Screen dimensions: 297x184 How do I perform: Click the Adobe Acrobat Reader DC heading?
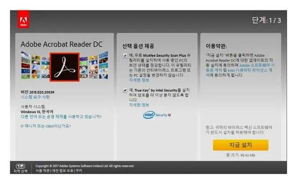[x=61, y=44]
